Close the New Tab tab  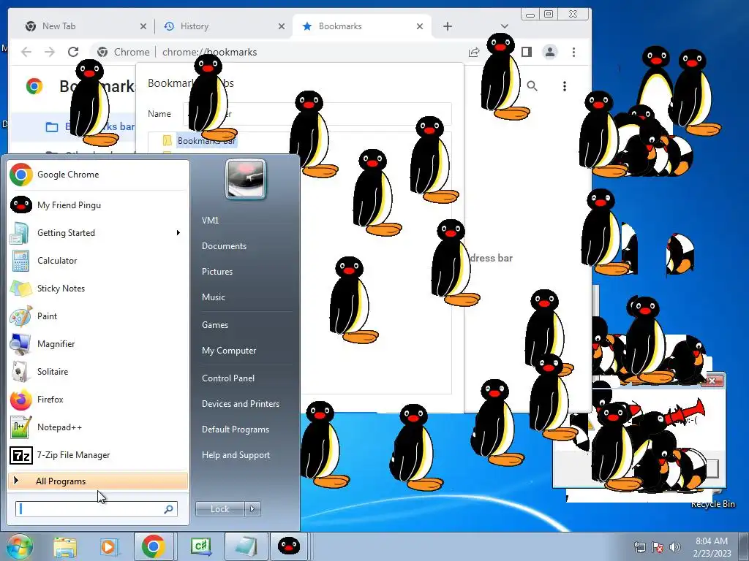click(x=143, y=26)
